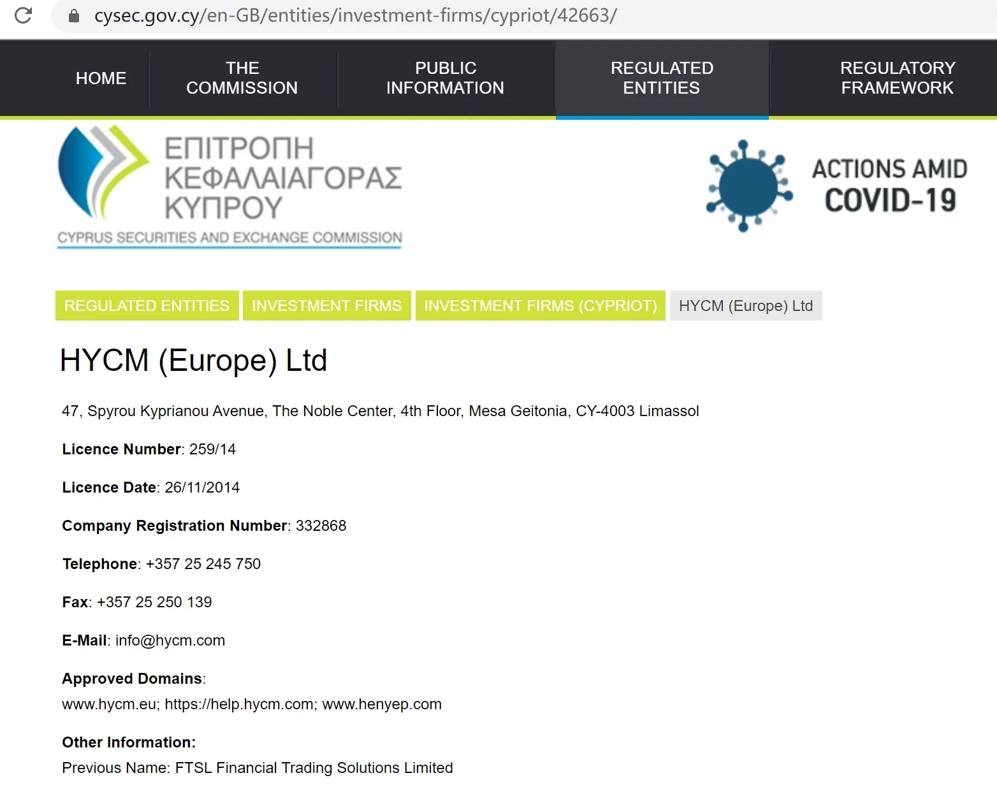
Task: Click the www.henyep.com domain
Action: (382, 704)
